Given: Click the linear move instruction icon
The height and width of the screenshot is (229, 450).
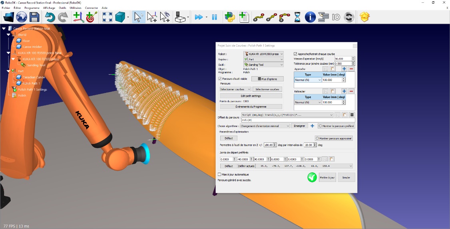Looking at the screenshot, I should click(x=271, y=17).
